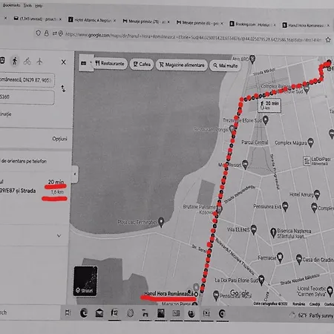Click the Trezoreria Eforie Sud map pin
334x334 pixels.
pos(266,120)
